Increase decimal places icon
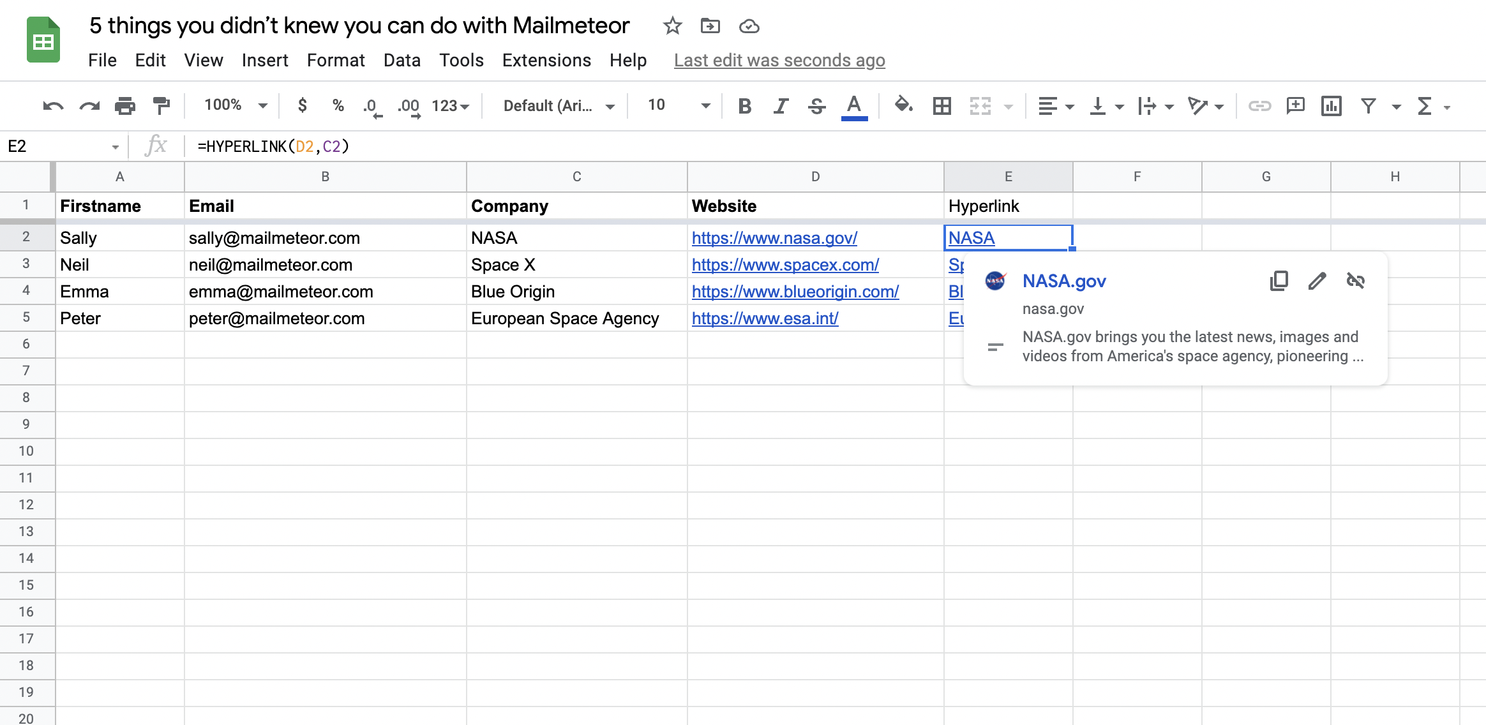Screen dimensions: 1486x725 click(409, 107)
